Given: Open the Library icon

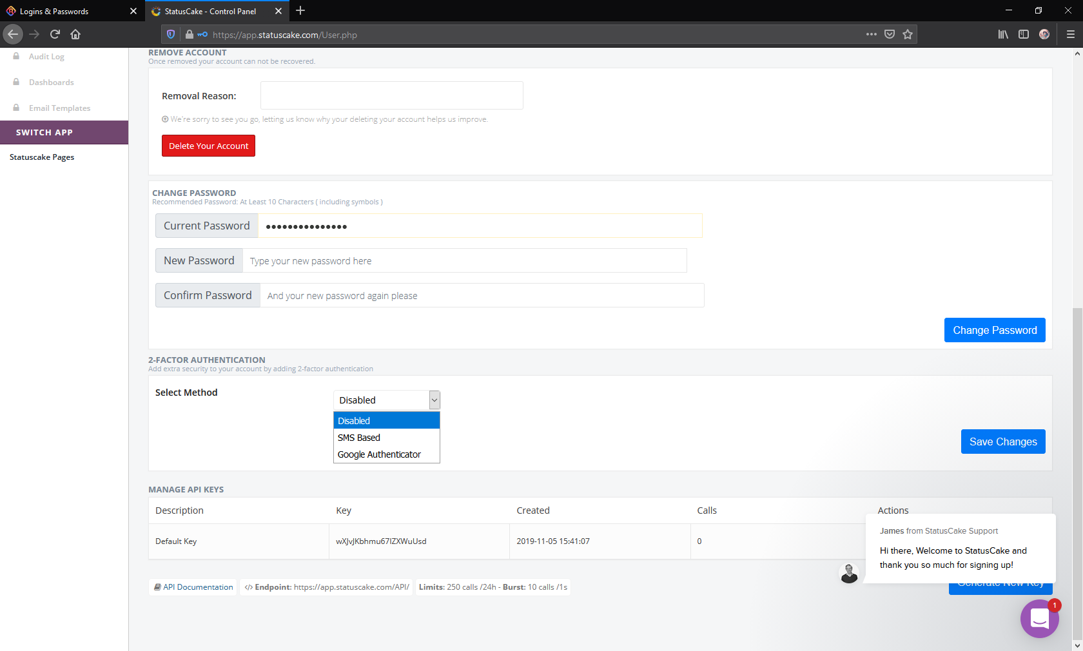Looking at the screenshot, I should click(1003, 34).
